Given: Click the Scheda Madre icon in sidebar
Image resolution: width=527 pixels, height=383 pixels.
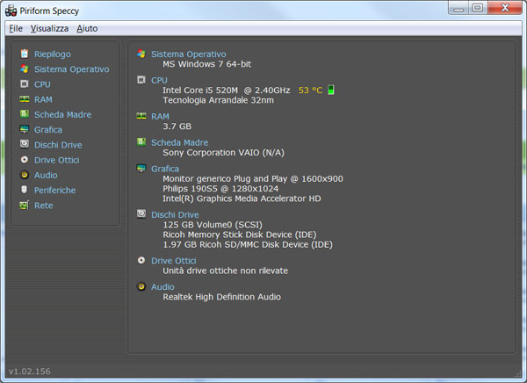Looking at the screenshot, I should point(25,114).
